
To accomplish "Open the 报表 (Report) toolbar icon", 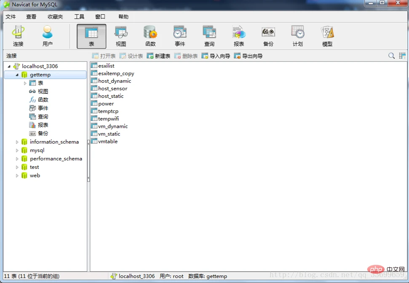I will point(239,37).
